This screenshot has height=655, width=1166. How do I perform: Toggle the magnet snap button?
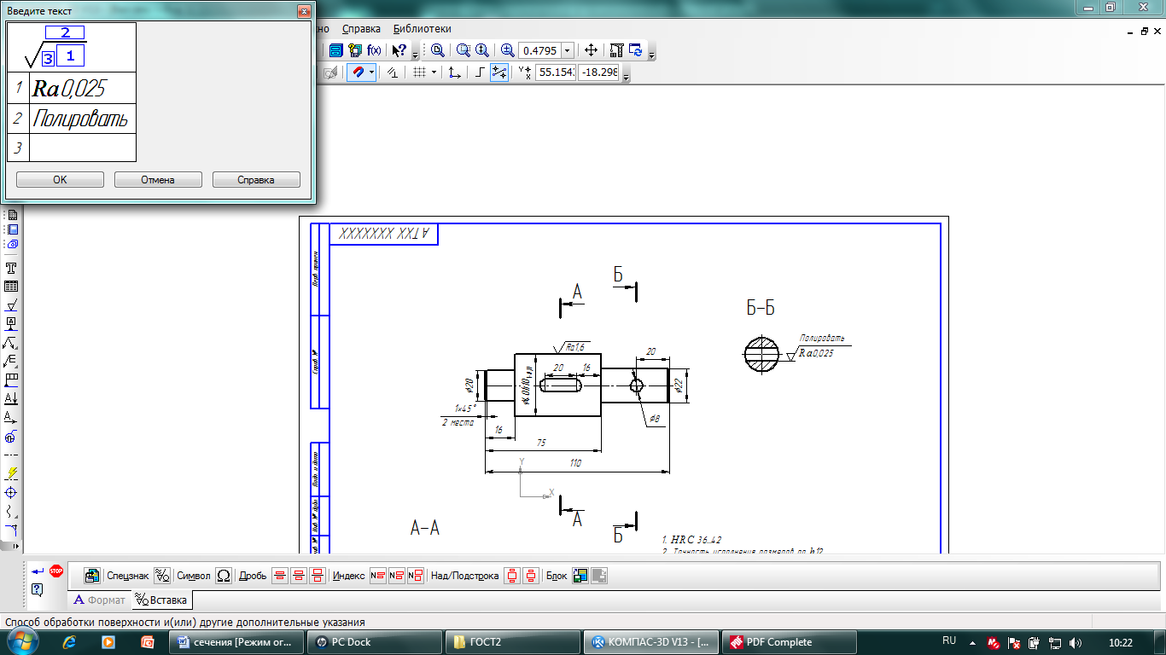pos(359,72)
